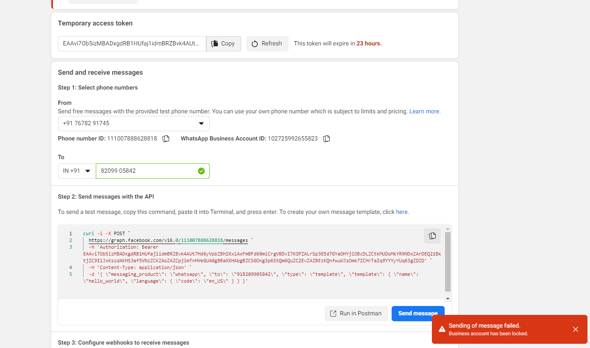Screen dimensions: 590x348
Task: Copy the curl command code
Action: [x=432, y=236]
